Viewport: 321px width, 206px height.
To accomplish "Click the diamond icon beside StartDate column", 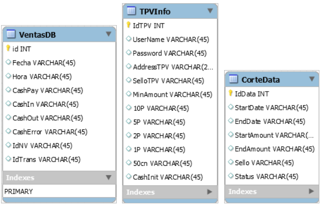I will tap(231, 107).
